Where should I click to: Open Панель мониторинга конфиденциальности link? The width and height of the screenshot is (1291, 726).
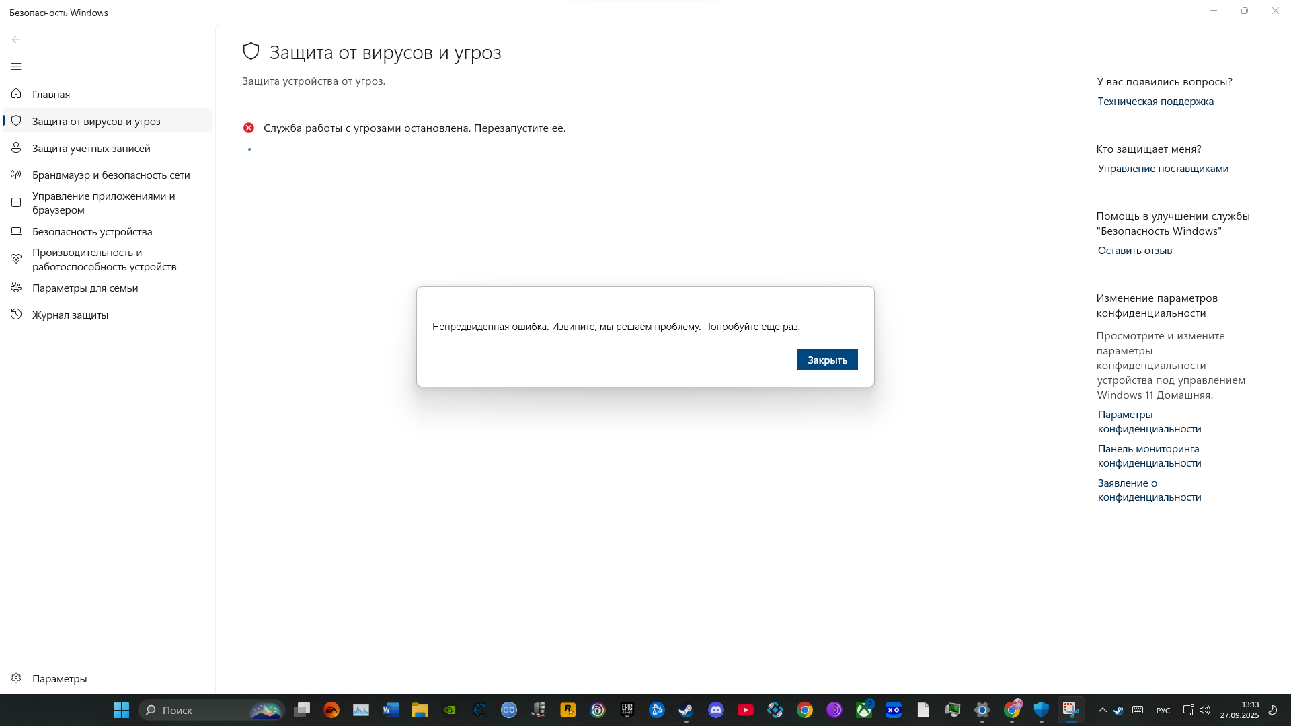pyautogui.click(x=1149, y=456)
